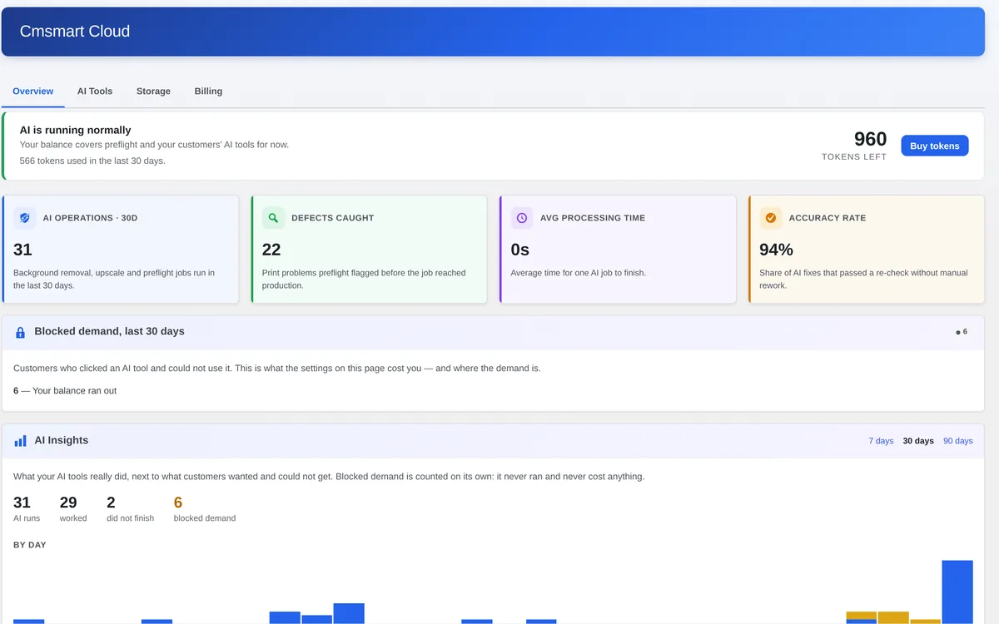Show insights for 7 days

pos(881,441)
